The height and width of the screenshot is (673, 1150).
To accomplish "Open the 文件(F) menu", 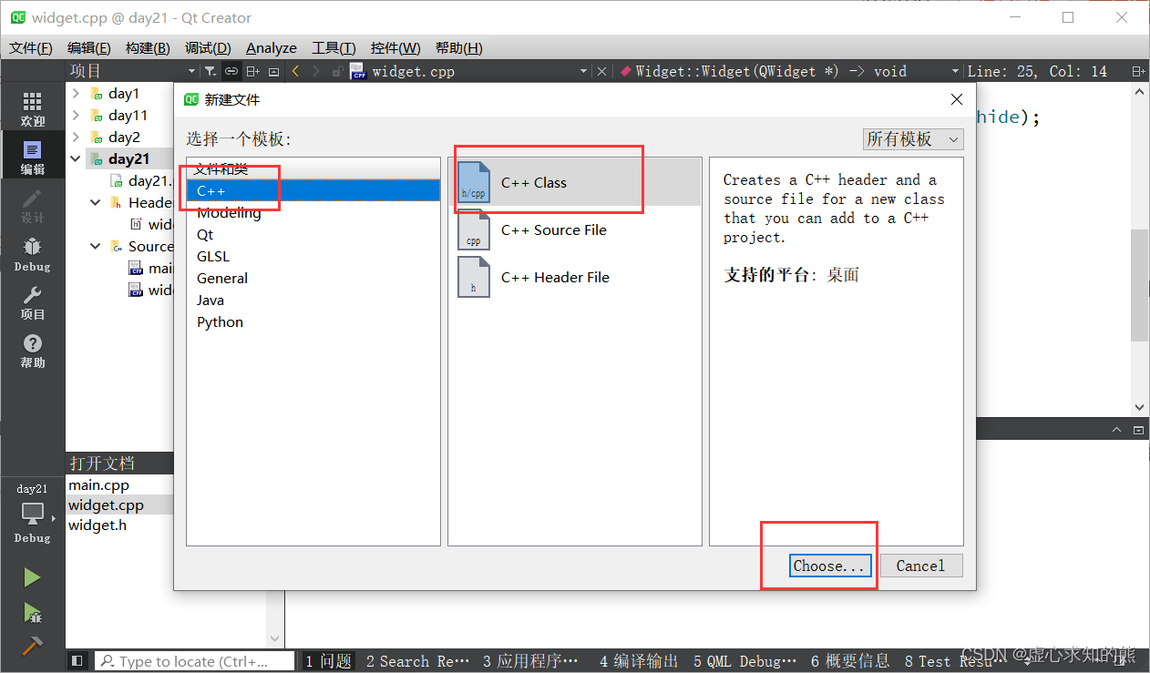I will [30, 47].
